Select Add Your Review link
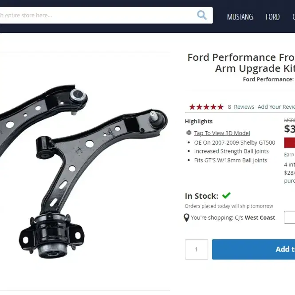 [x=276, y=107]
